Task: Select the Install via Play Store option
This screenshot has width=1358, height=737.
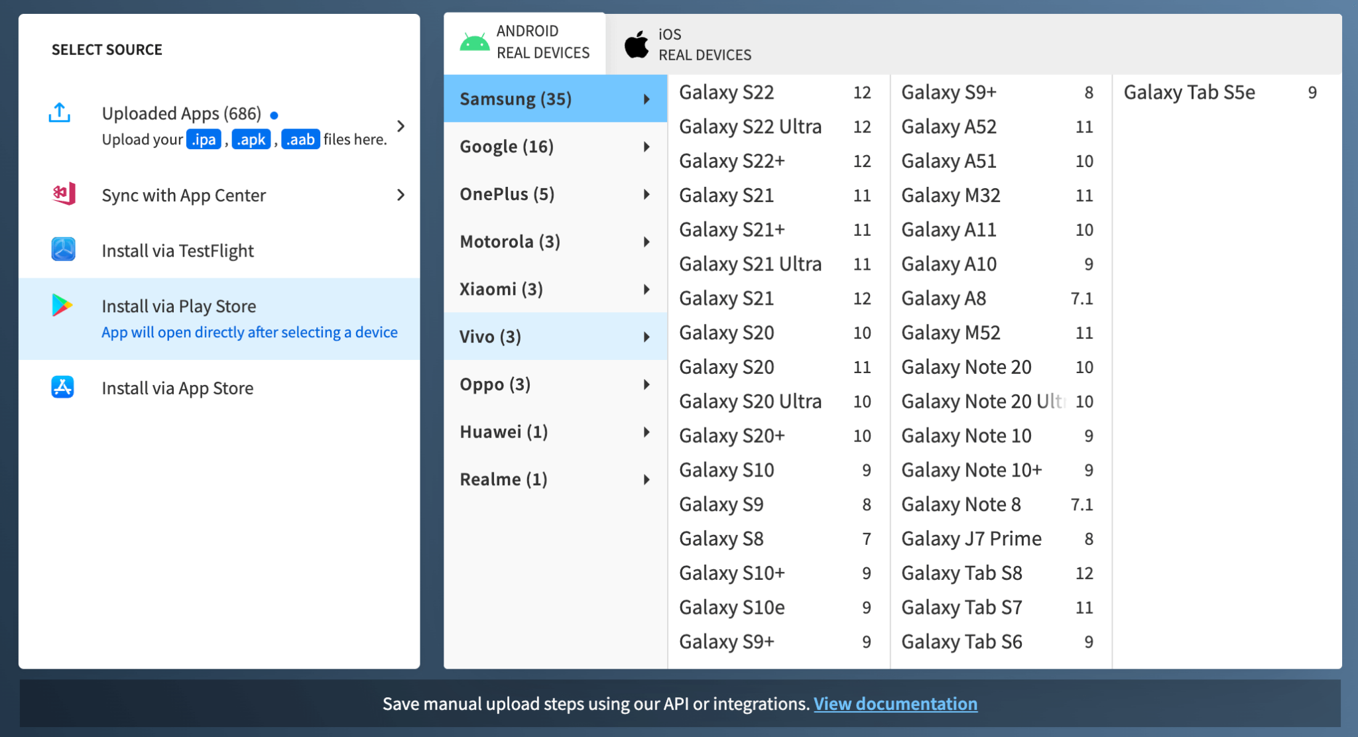Action: tap(178, 306)
